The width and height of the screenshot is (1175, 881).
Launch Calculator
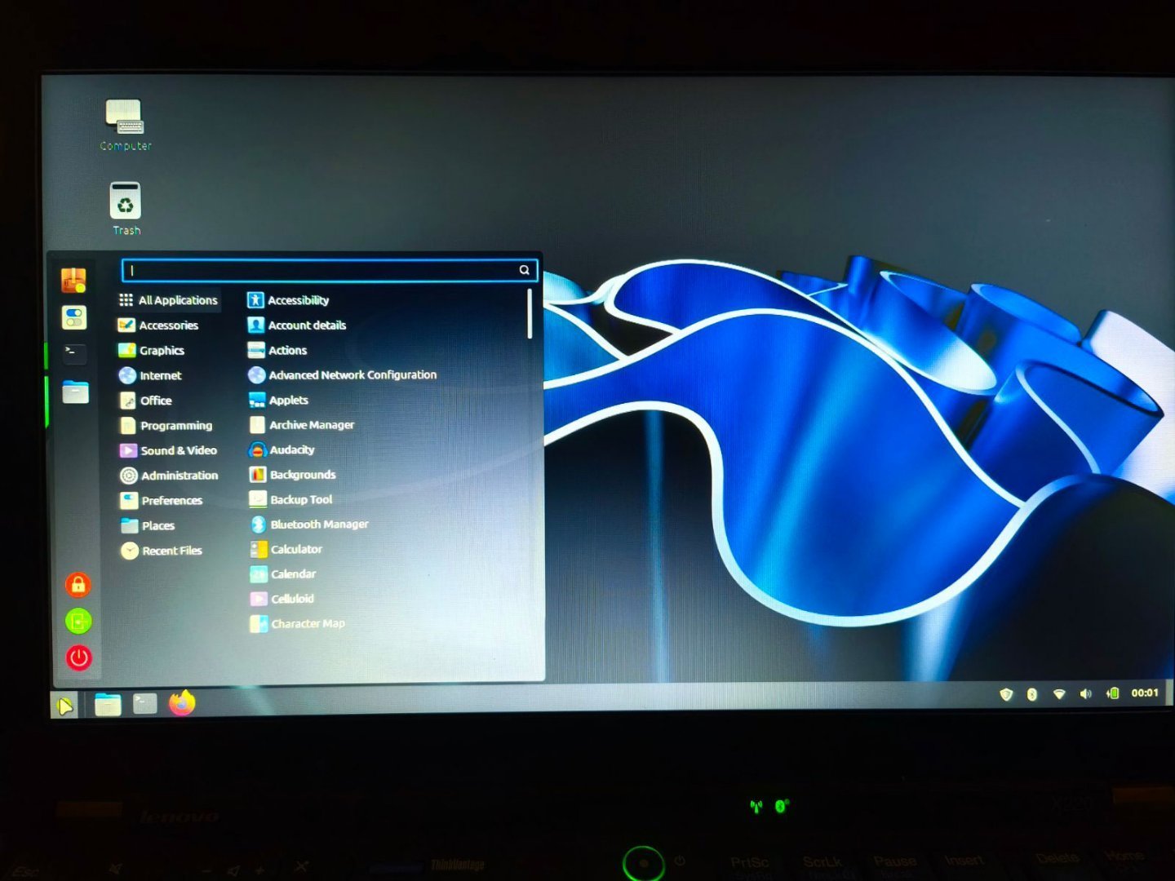(x=286, y=550)
